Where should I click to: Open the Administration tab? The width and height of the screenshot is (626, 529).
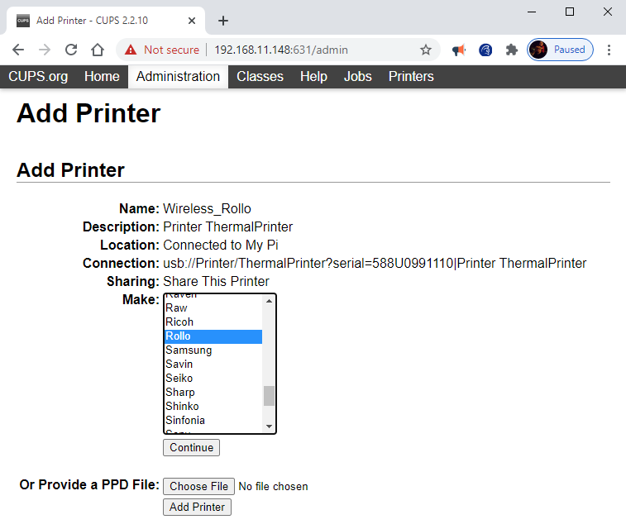click(x=178, y=77)
